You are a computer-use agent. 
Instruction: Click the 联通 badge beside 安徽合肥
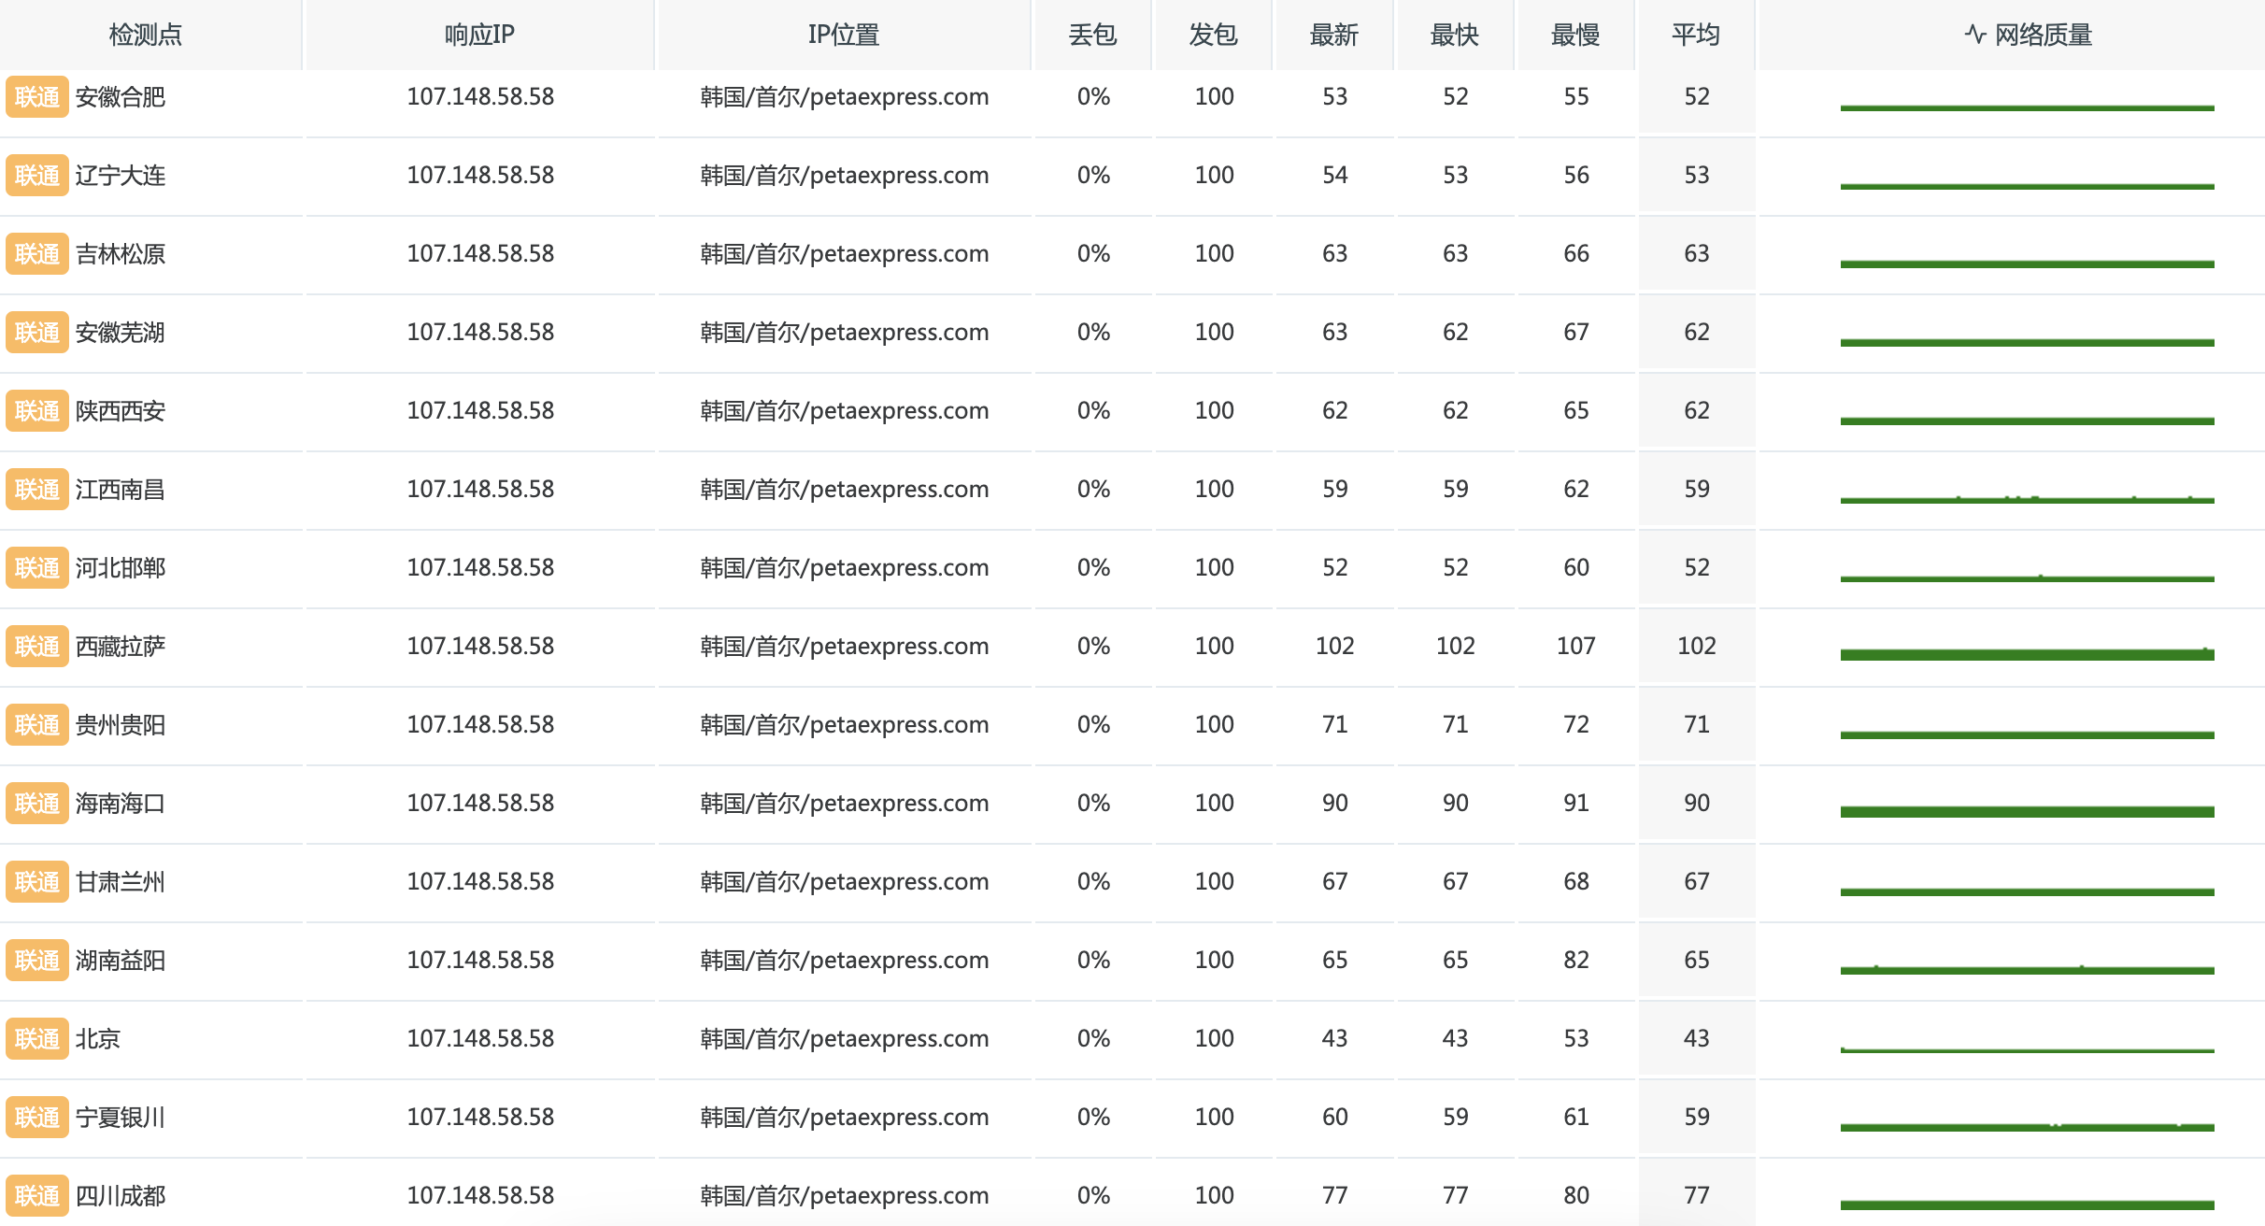(x=37, y=97)
